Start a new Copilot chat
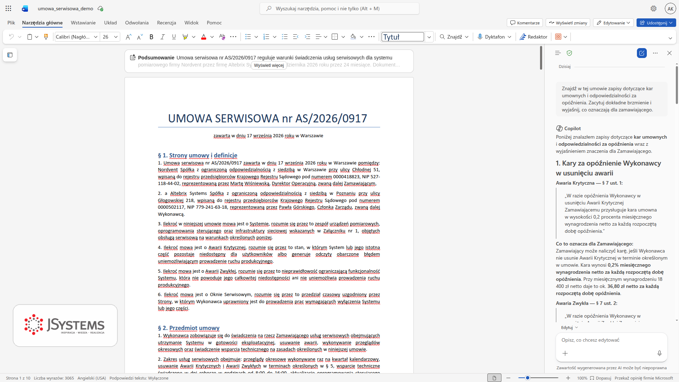The height and width of the screenshot is (382, 679). (x=642, y=53)
